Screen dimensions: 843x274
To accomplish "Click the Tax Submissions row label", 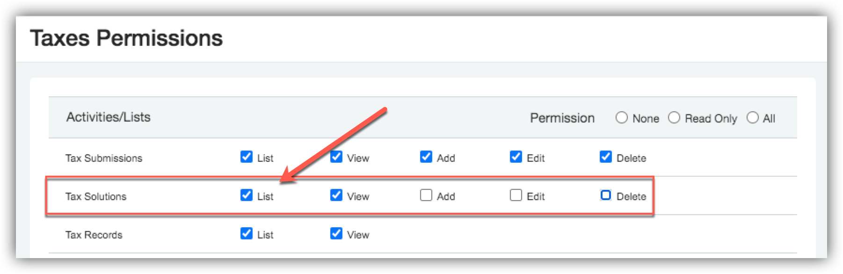I will coord(104,158).
